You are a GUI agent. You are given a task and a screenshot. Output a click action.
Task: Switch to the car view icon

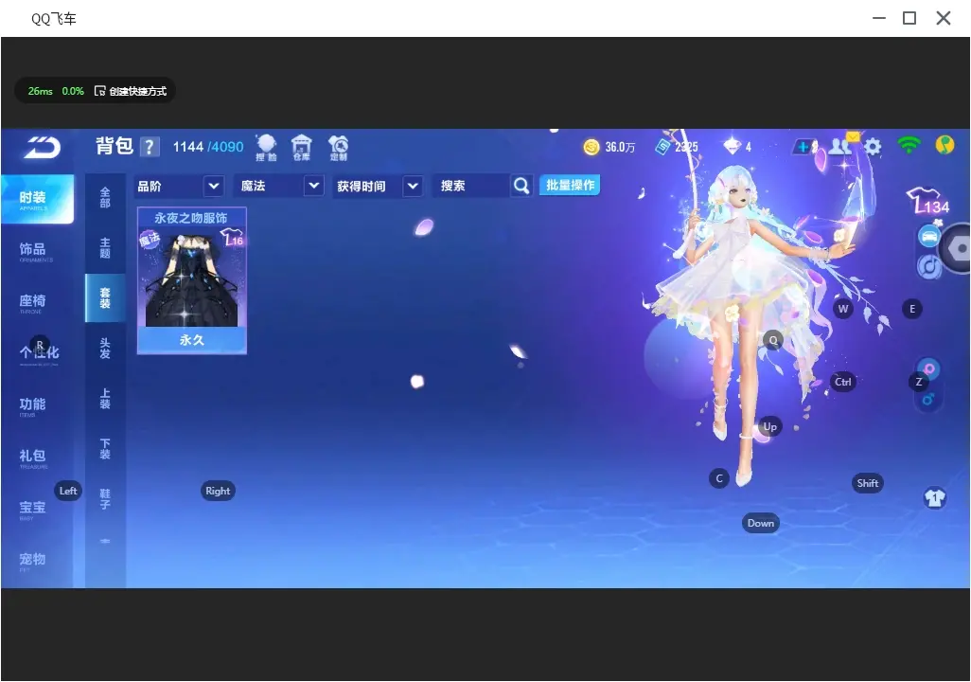(929, 236)
